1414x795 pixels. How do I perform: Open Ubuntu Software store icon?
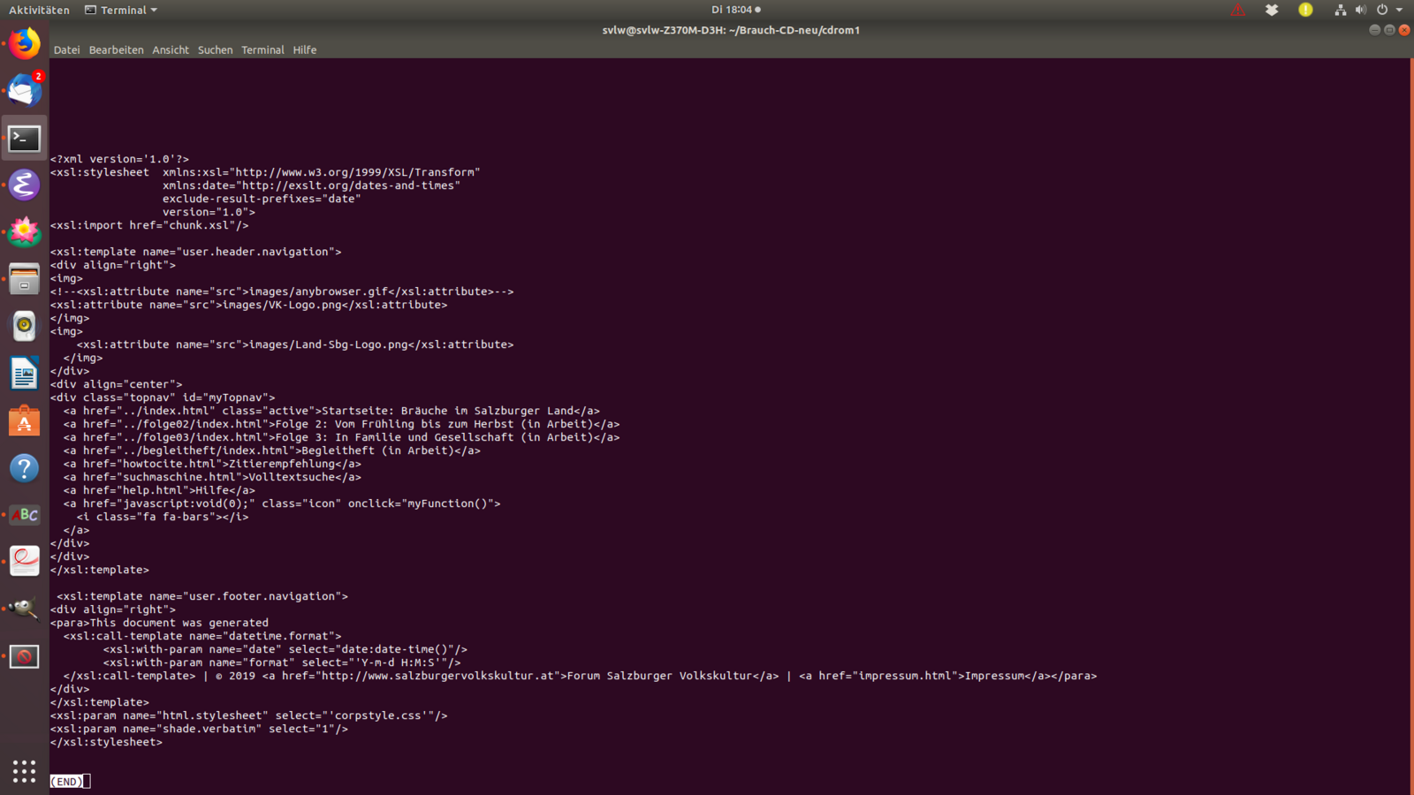pos(24,421)
